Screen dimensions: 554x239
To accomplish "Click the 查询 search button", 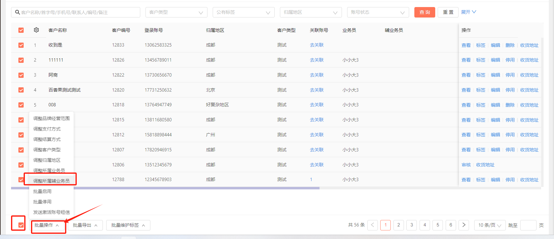I will 424,12.
